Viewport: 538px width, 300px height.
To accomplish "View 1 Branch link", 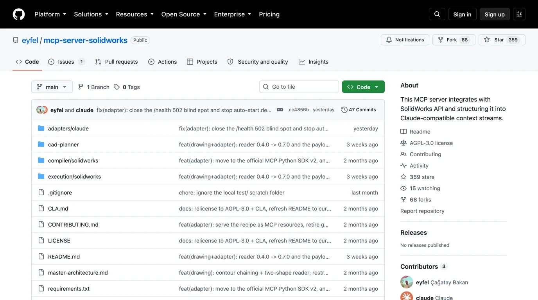I will click(x=94, y=87).
